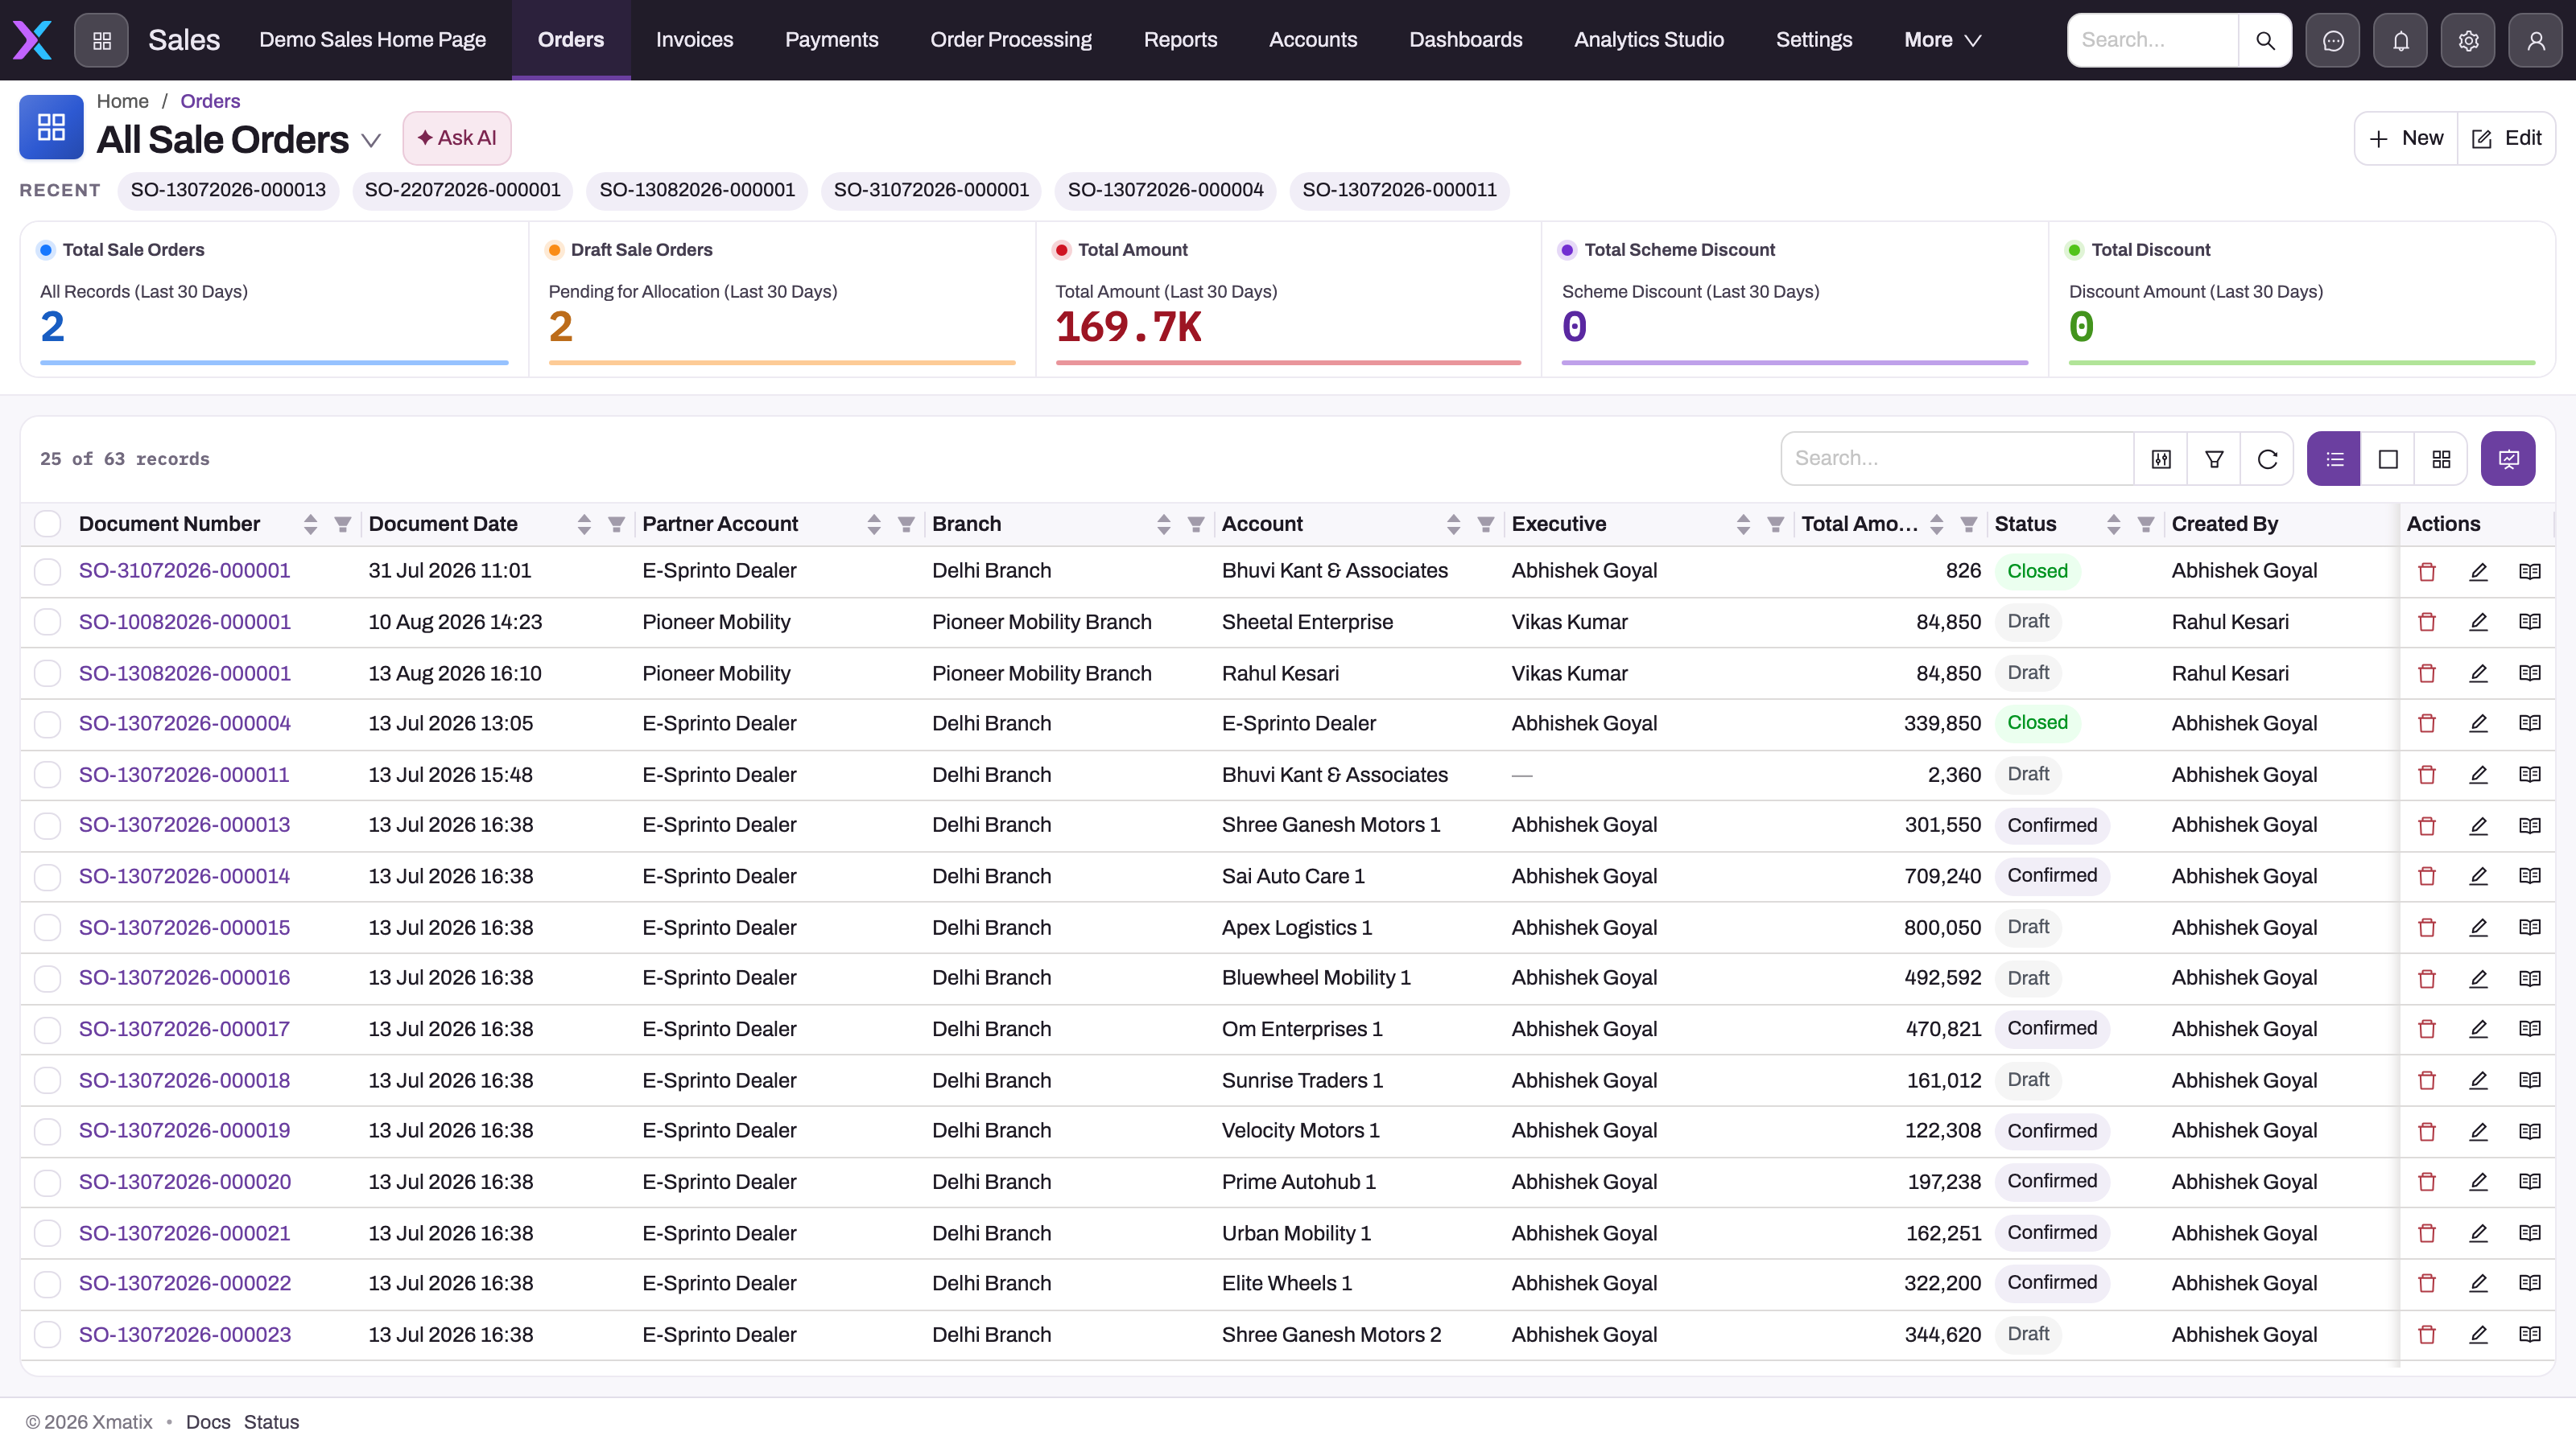Sort by Document Number column
This screenshot has height=1448, width=2576.
point(310,524)
